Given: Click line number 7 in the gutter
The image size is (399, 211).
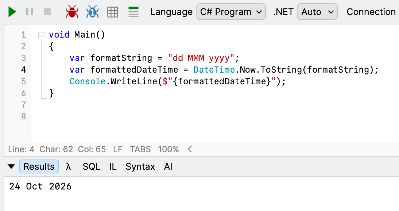Looking at the screenshot, I should (x=24, y=105).
